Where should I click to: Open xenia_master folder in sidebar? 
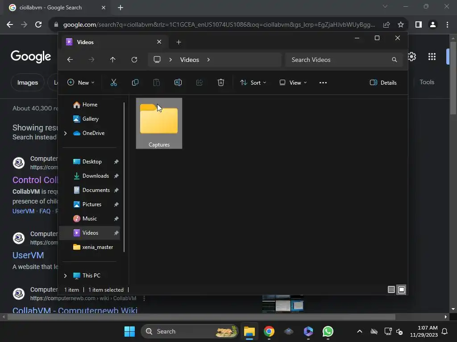93,247
